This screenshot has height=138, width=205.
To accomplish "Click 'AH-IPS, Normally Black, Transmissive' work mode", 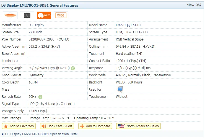I will (x=143, y=75).
